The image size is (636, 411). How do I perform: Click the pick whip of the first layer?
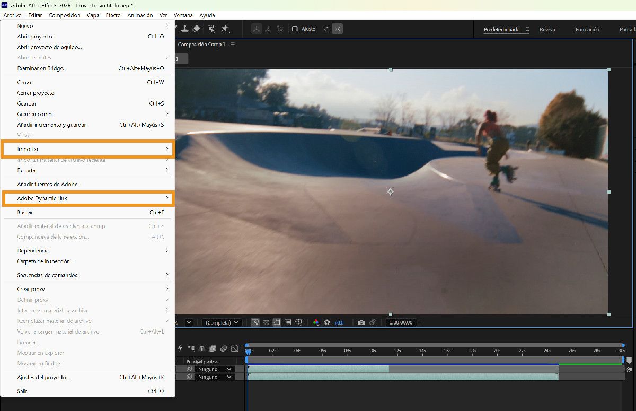click(x=189, y=369)
